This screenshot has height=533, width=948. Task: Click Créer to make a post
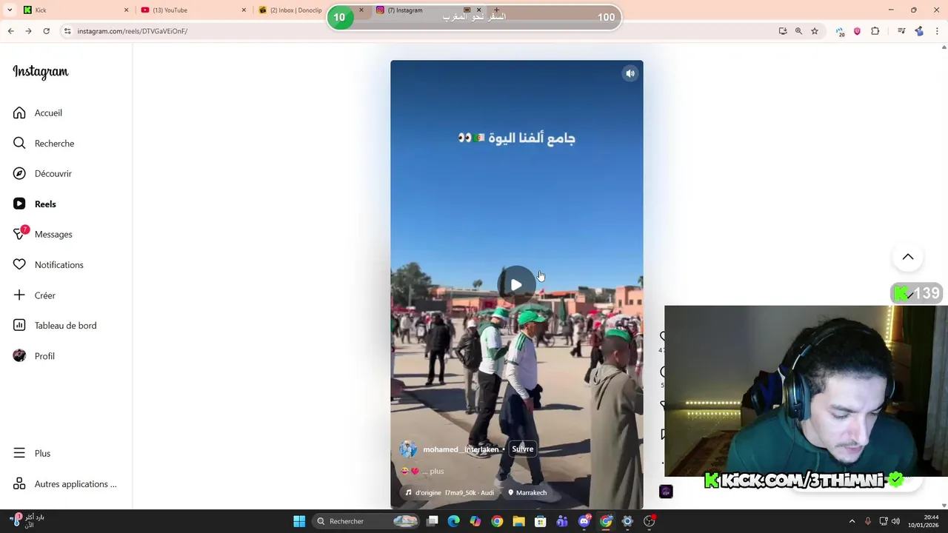coord(34,295)
